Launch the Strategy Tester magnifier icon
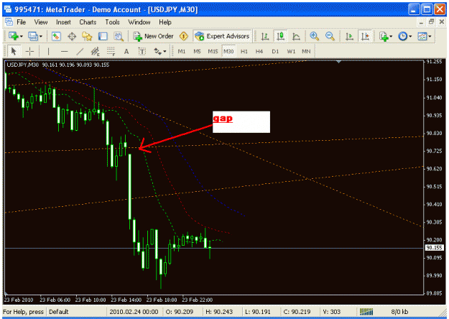 point(119,36)
